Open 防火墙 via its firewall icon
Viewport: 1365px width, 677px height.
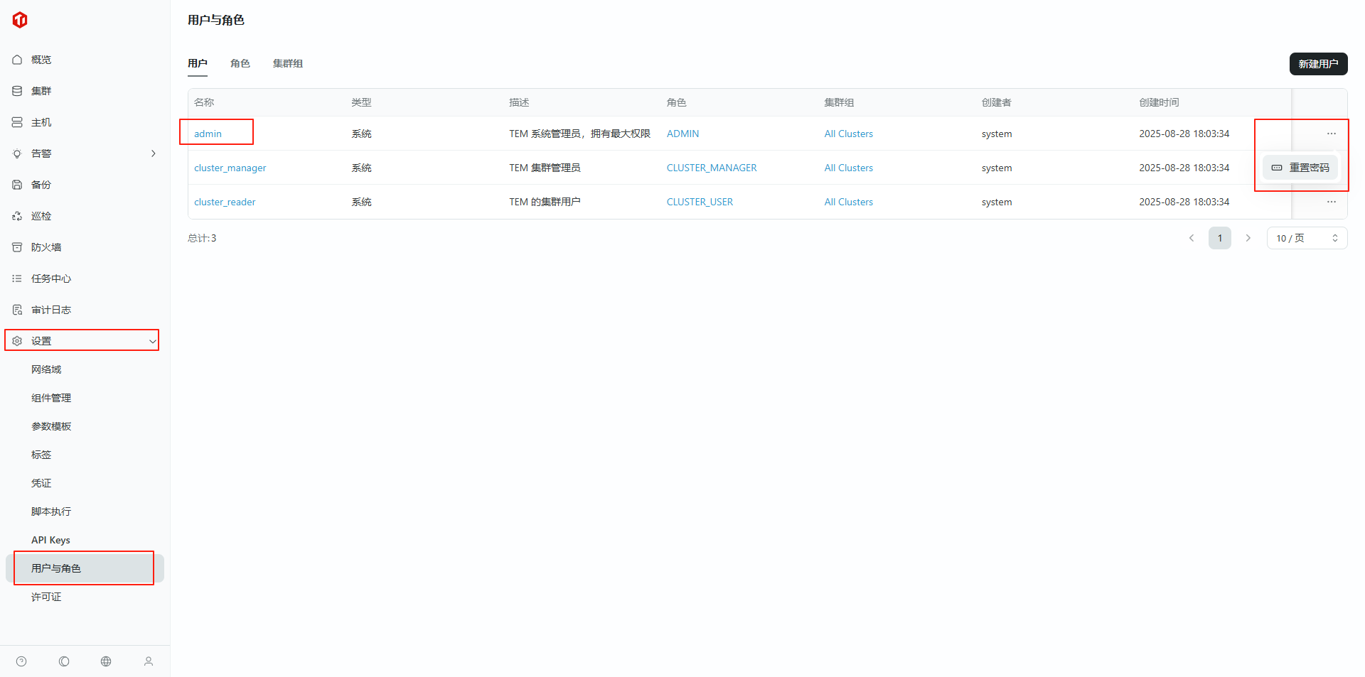pyautogui.click(x=17, y=247)
